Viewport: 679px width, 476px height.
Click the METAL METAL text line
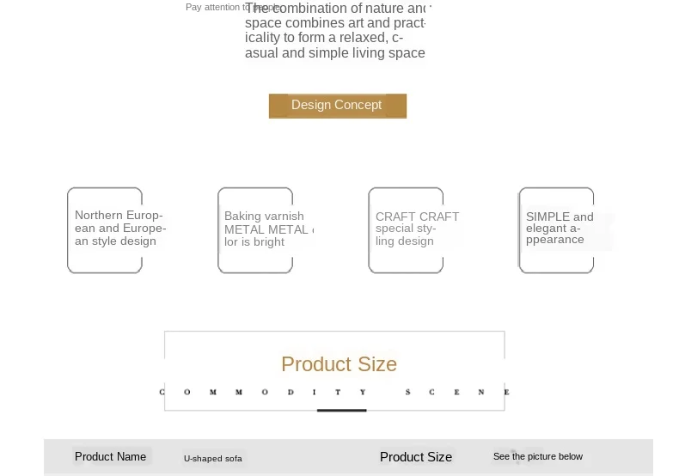(269, 229)
